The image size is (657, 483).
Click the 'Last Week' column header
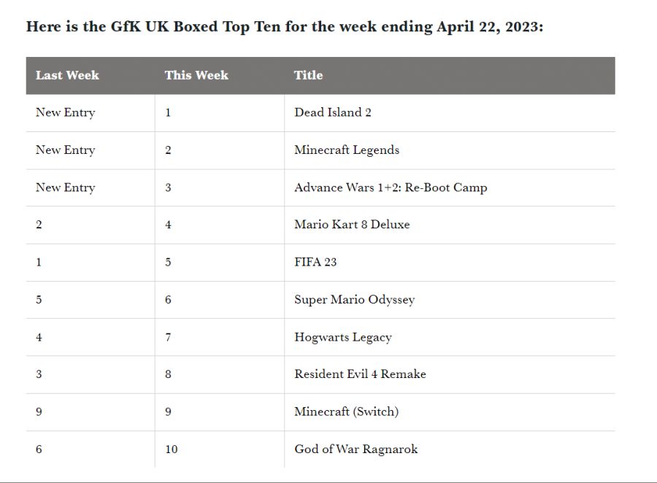[67, 75]
